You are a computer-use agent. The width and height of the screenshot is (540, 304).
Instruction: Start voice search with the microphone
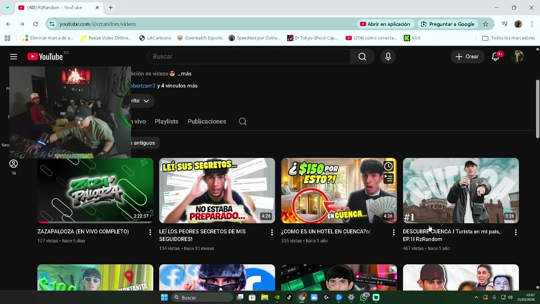click(388, 57)
